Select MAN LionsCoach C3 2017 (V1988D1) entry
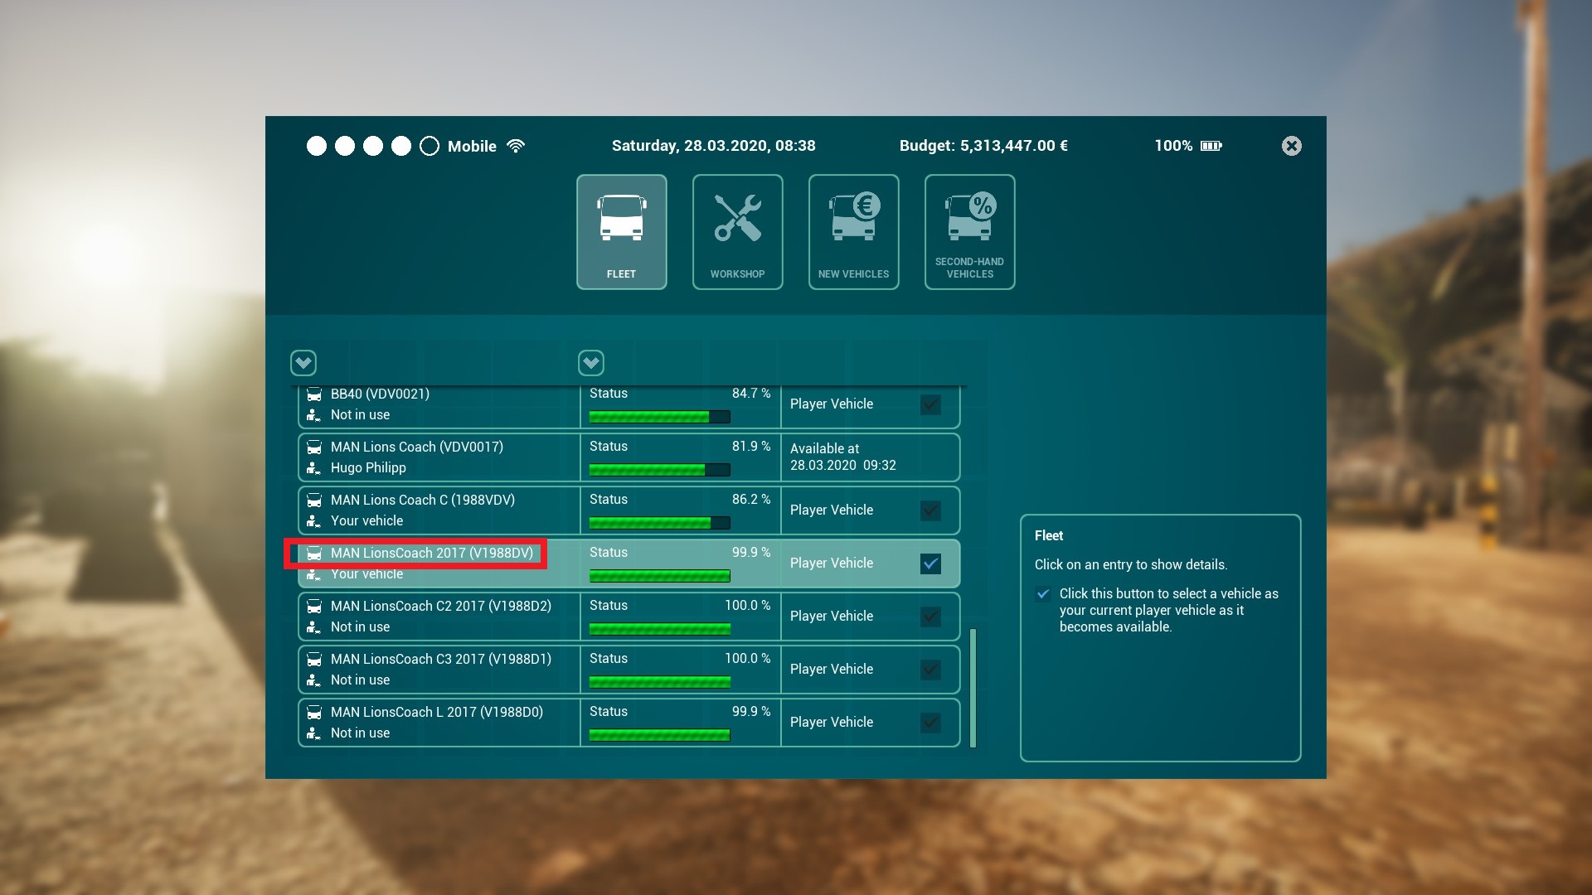1592x895 pixels. pos(629,670)
